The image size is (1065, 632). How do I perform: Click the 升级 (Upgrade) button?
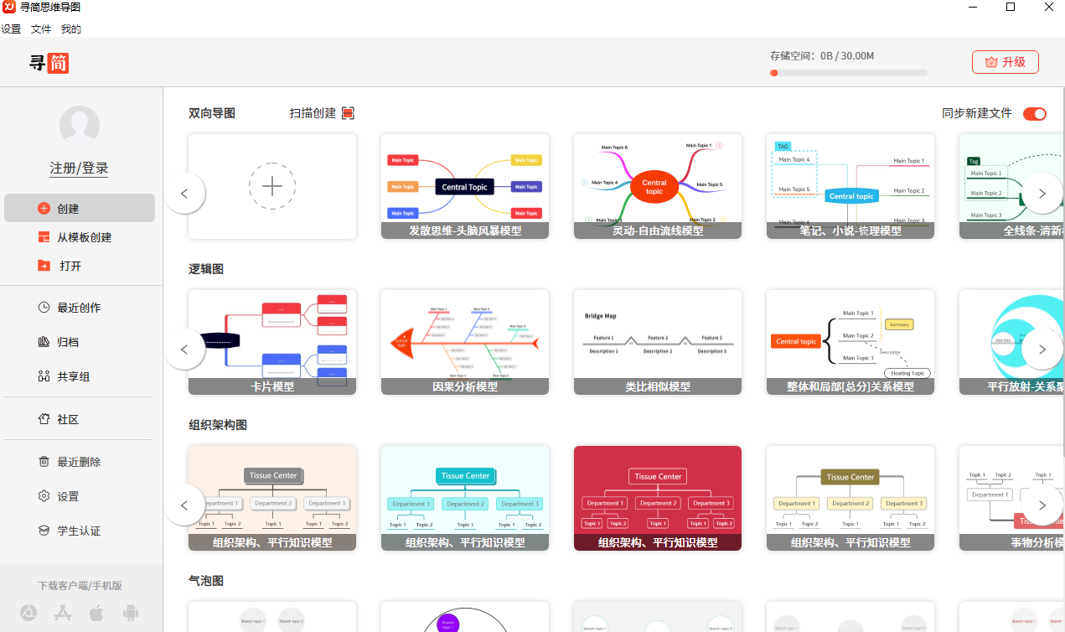(1005, 61)
